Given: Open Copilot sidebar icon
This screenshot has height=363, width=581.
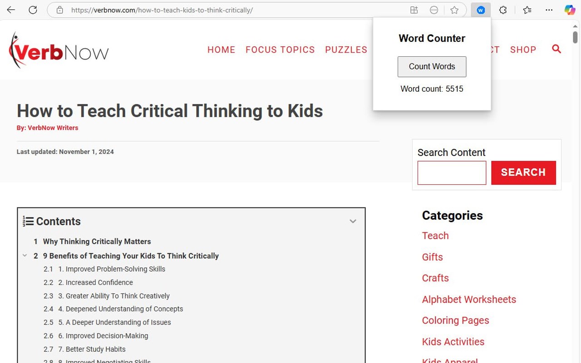Looking at the screenshot, I should click(x=570, y=10).
